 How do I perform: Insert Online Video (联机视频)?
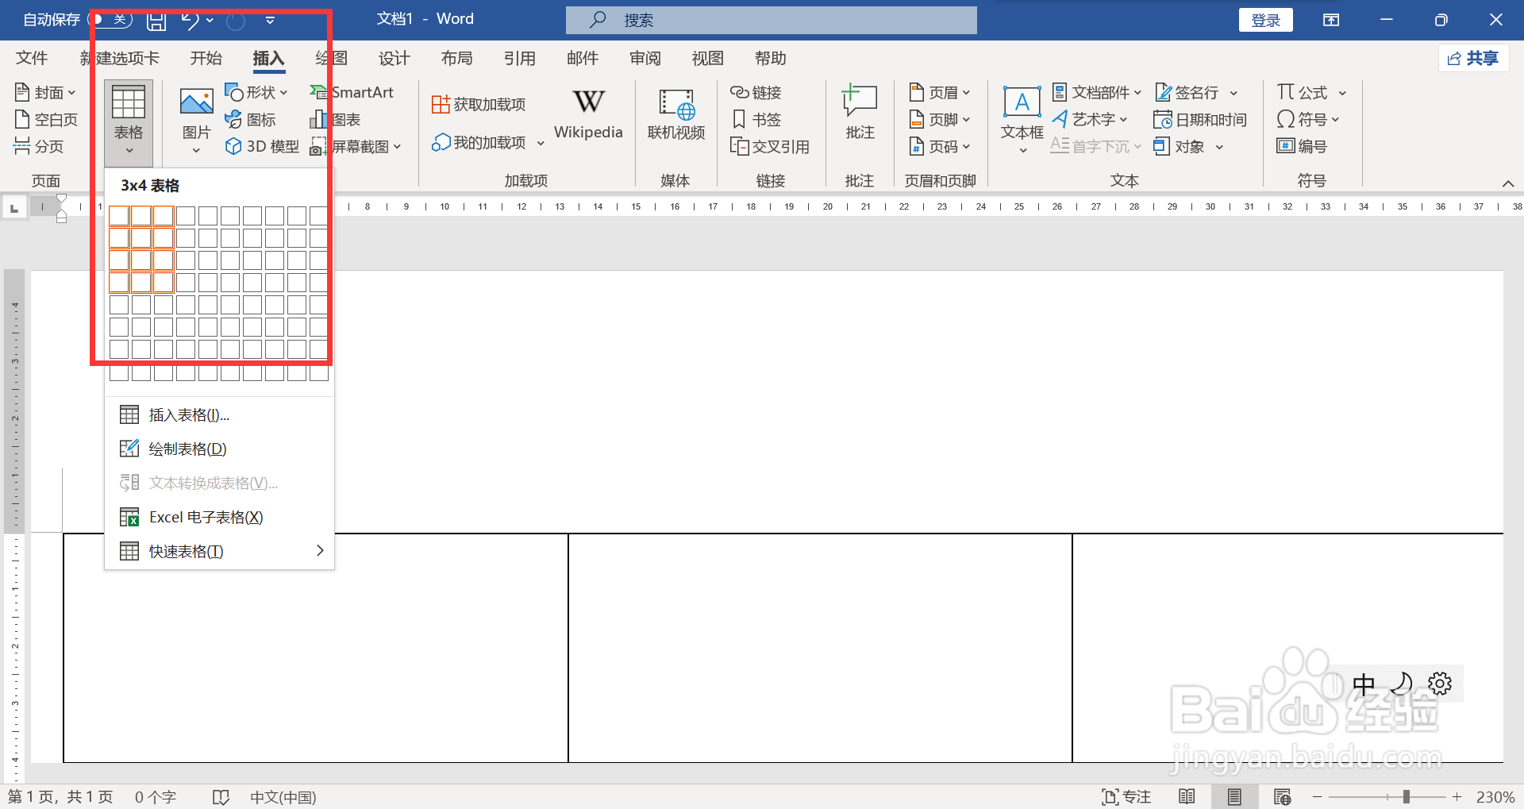(x=676, y=115)
